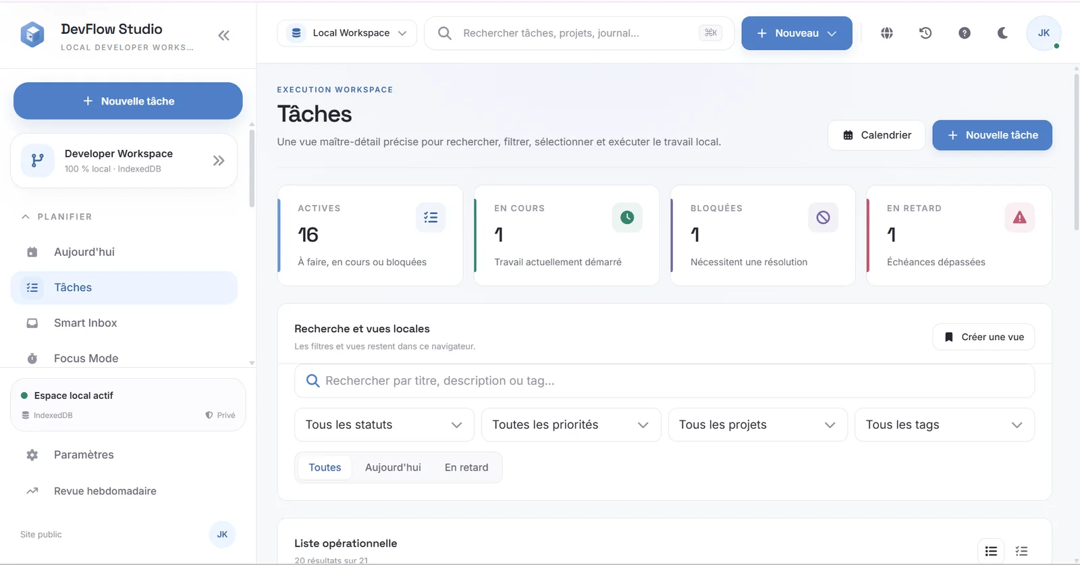
Task: Click the Developer Workspace branch icon
Action: click(38, 161)
